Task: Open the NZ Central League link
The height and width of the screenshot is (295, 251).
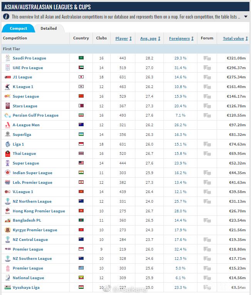Action: click(30, 239)
